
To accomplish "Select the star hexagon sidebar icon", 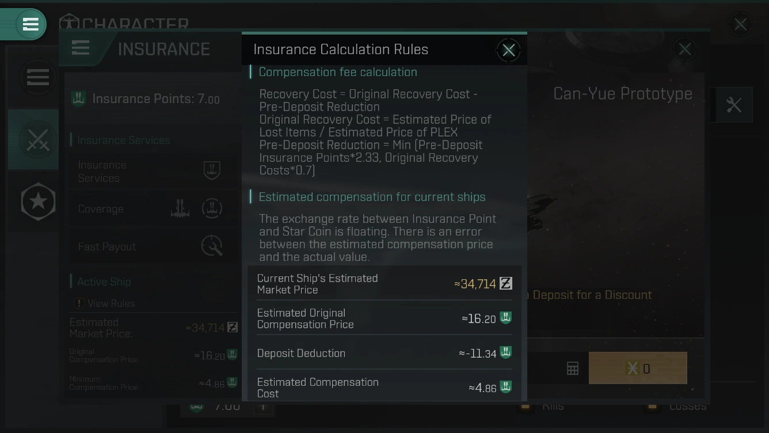I will [38, 202].
